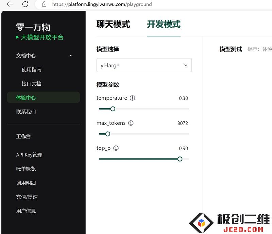The height and width of the screenshot is (234, 272).
Task: Click the temperature slider handle
Action: [113, 109]
